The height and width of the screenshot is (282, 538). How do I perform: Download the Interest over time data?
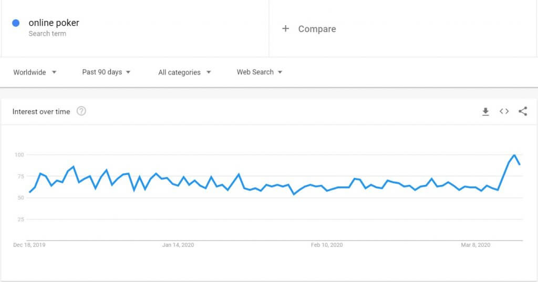485,111
